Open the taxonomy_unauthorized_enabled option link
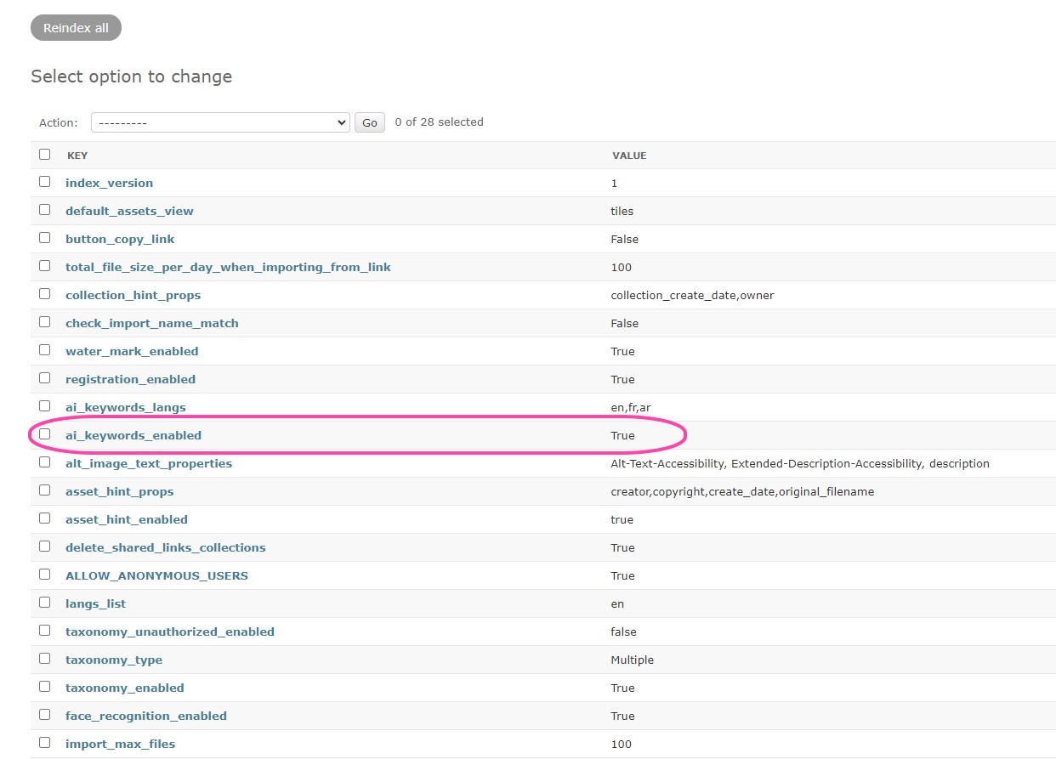 coord(170,632)
